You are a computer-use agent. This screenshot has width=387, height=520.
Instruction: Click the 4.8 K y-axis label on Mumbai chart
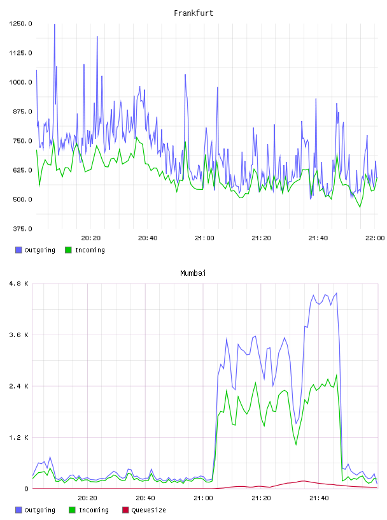pos(19,284)
